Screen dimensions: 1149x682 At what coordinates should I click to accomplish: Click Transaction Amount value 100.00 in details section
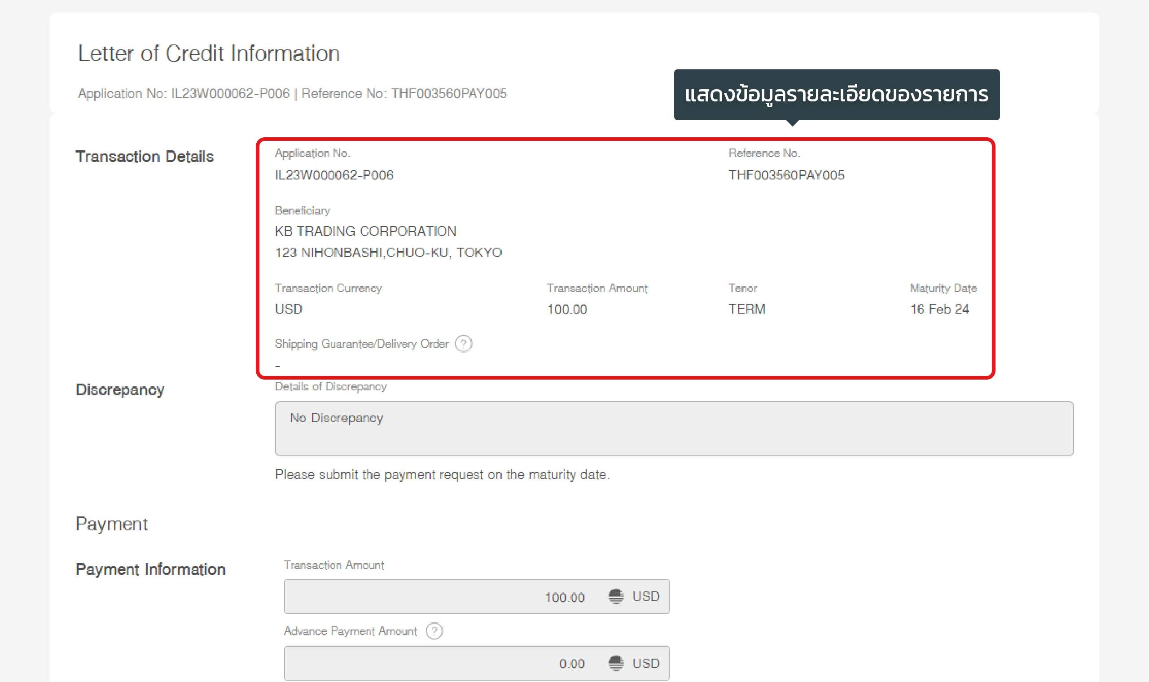(567, 309)
